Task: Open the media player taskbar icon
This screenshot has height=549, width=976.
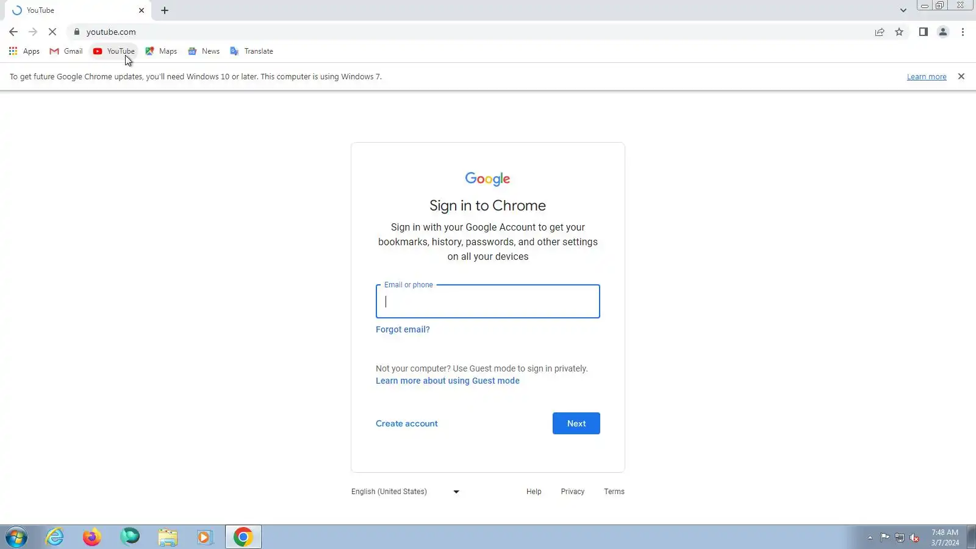Action: 205,537
